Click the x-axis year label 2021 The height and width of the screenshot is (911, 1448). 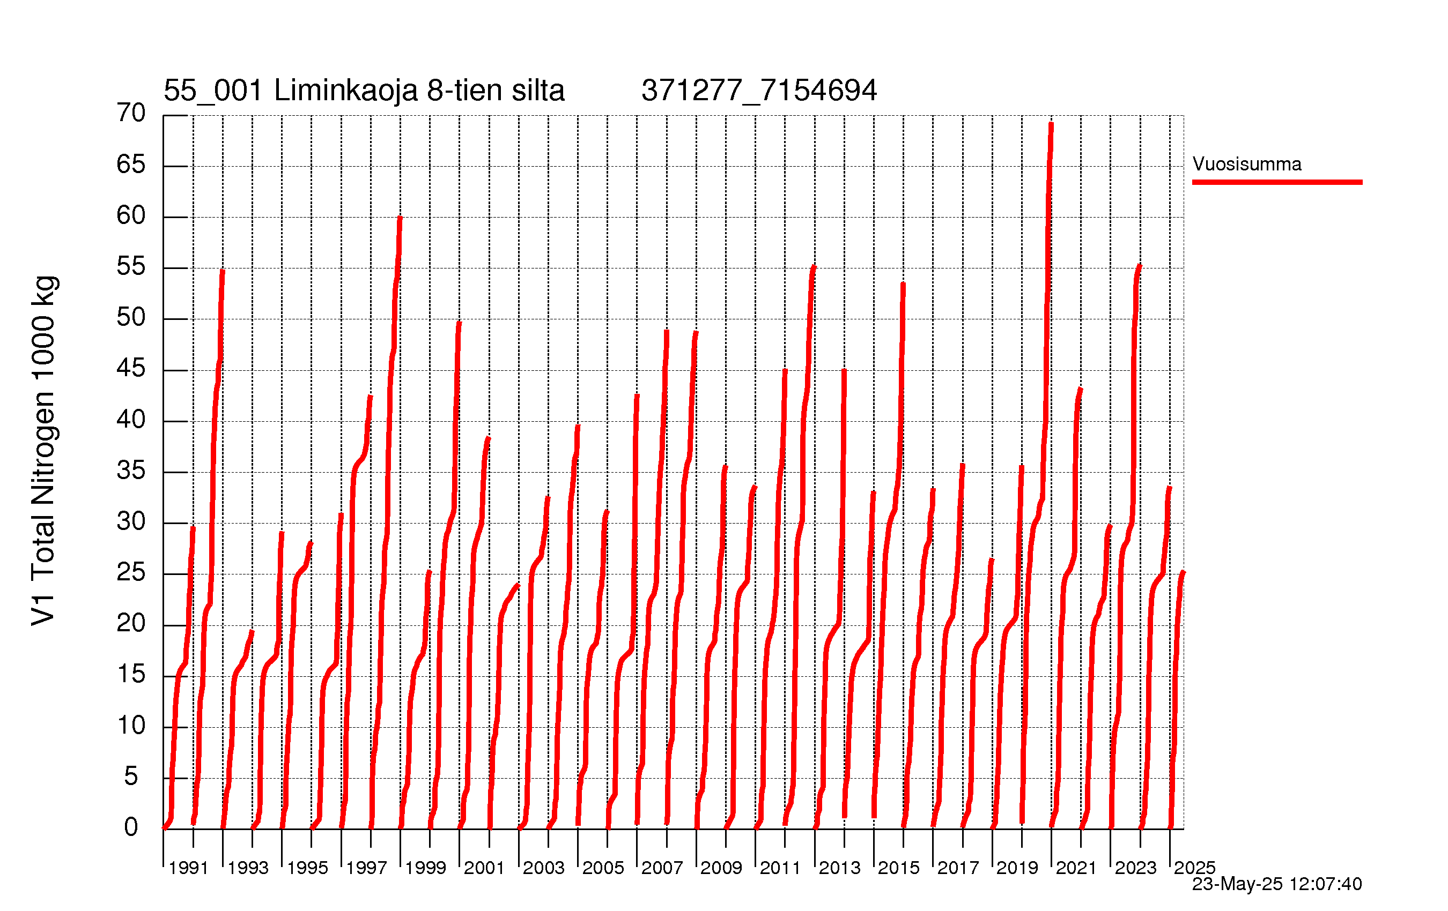1076,868
